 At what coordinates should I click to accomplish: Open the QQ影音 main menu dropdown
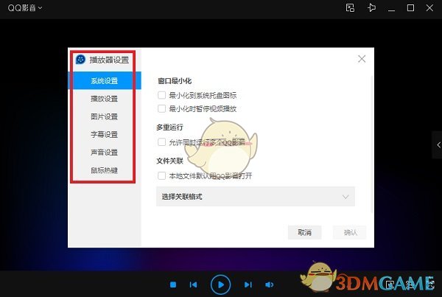click(x=25, y=7)
